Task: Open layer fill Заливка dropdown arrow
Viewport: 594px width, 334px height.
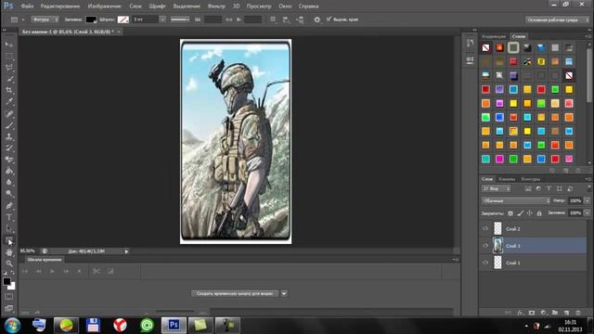Action: pyautogui.click(x=588, y=213)
